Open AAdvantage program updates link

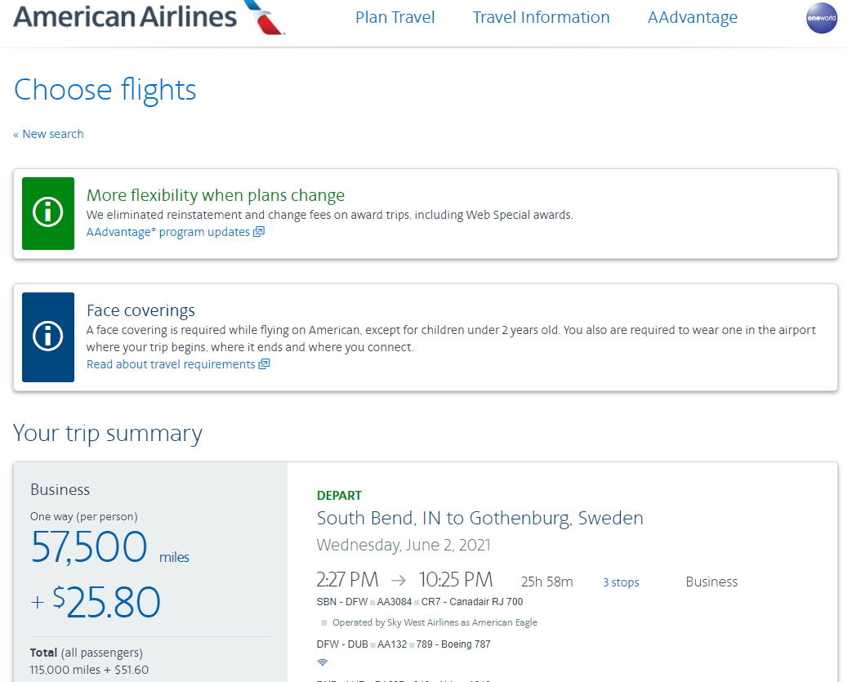[x=168, y=232]
